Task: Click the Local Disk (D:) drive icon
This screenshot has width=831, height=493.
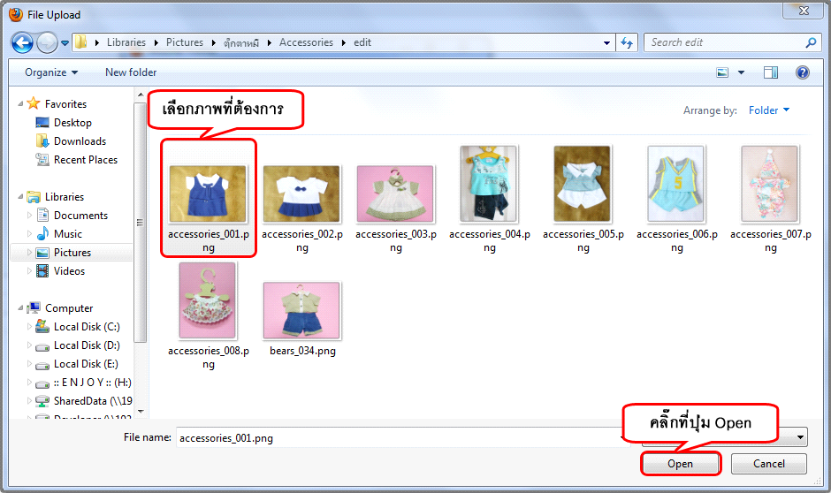Action: 42,346
